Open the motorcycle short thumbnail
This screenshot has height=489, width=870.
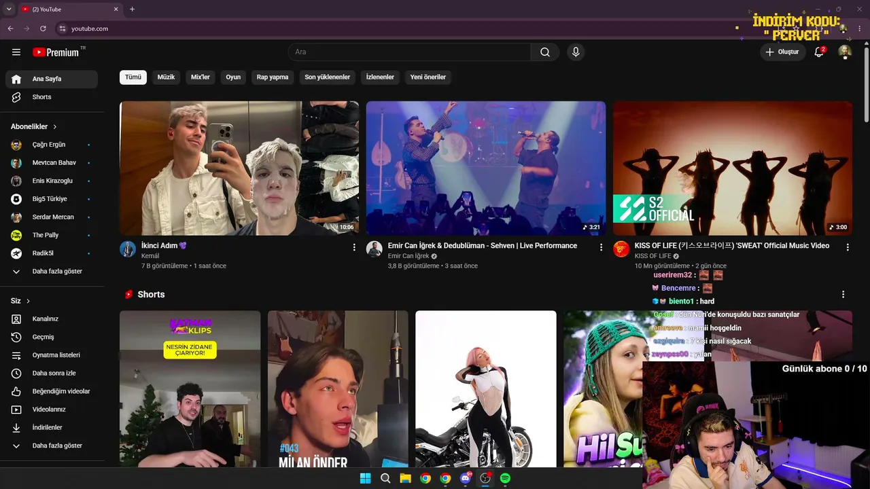pos(486,389)
